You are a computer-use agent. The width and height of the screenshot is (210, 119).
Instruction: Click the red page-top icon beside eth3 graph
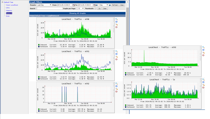click(x=203, y=55)
